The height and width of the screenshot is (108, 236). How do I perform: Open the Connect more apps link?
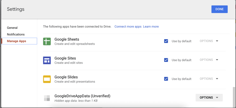[128, 27]
